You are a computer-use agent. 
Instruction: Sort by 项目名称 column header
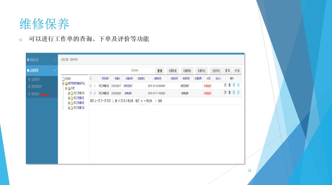(x=105, y=78)
